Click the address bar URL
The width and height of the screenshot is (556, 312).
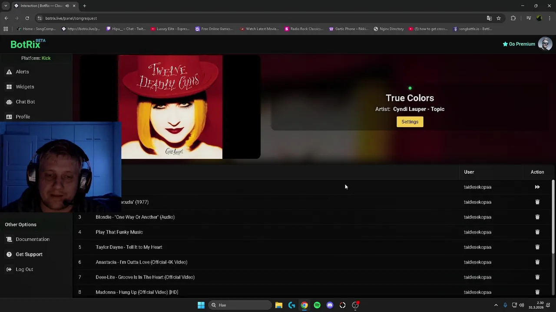(x=71, y=18)
